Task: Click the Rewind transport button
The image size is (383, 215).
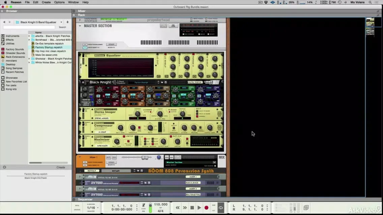Action: [x=178, y=208]
